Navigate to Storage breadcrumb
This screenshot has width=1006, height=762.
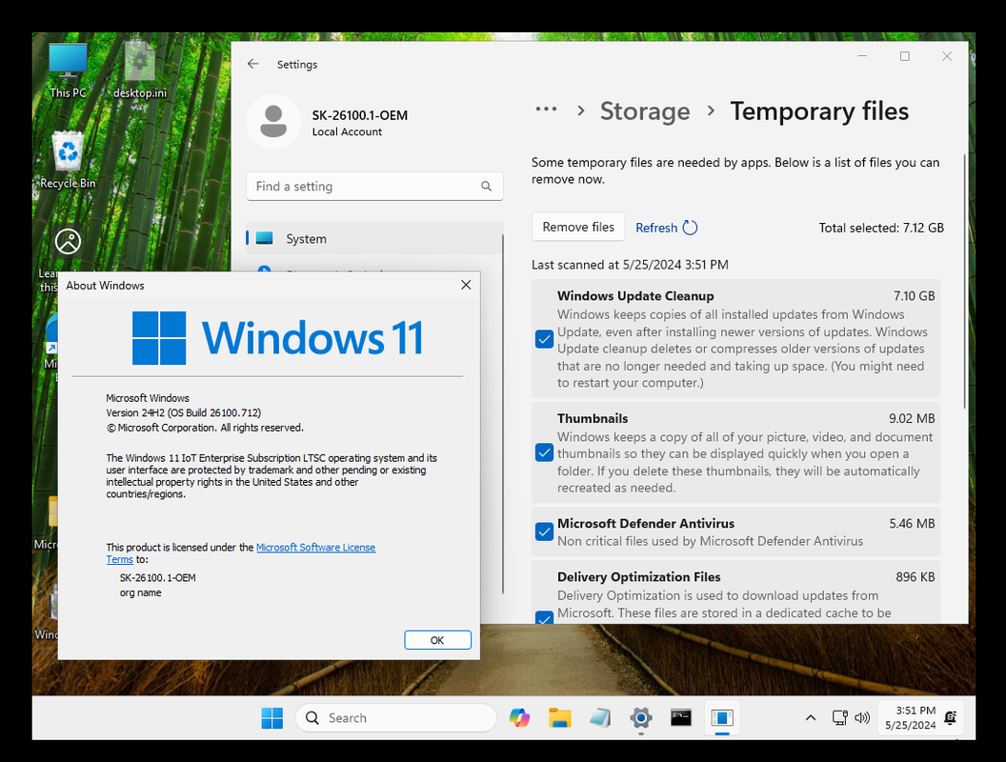pos(645,110)
